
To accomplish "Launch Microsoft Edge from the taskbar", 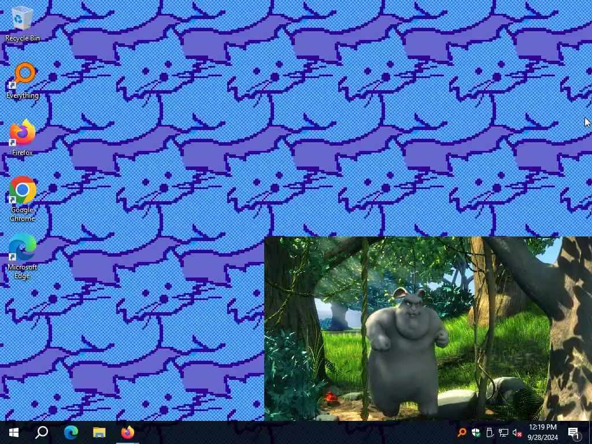I will pyautogui.click(x=71, y=432).
